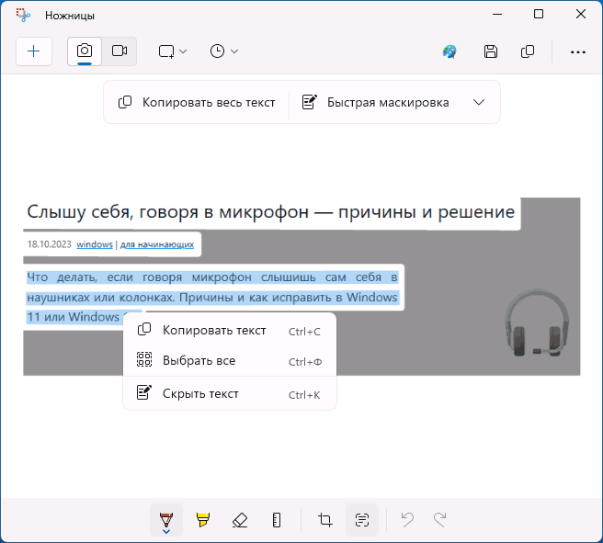The height and width of the screenshot is (543, 603).
Task: Maximize the Ножницы window
Action: click(x=539, y=15)
